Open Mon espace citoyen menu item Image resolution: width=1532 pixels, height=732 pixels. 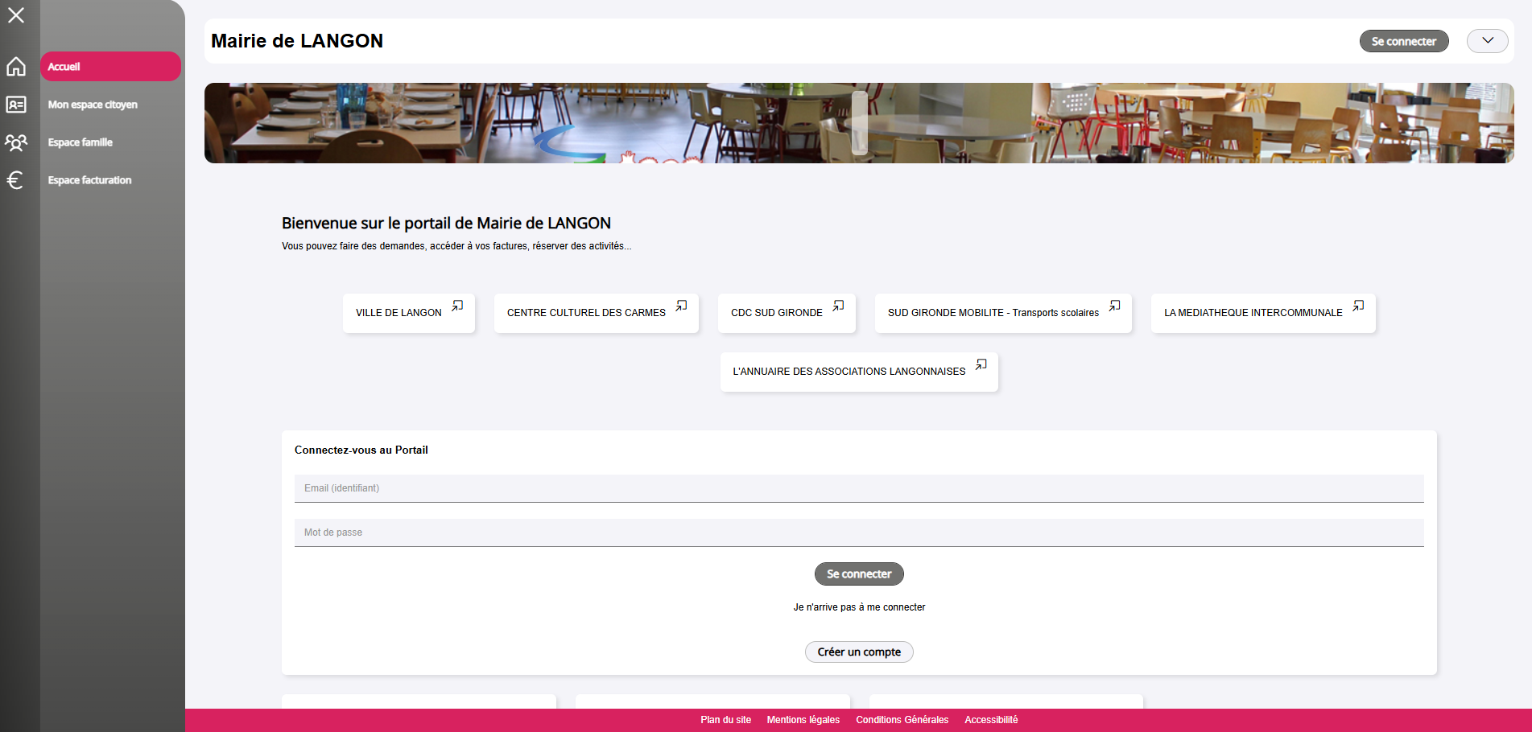pos(93,105)
